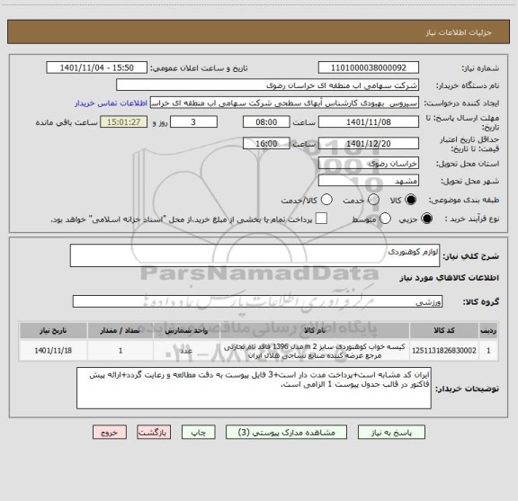Click the واحد شمارش column header

(x=186, y=330)
